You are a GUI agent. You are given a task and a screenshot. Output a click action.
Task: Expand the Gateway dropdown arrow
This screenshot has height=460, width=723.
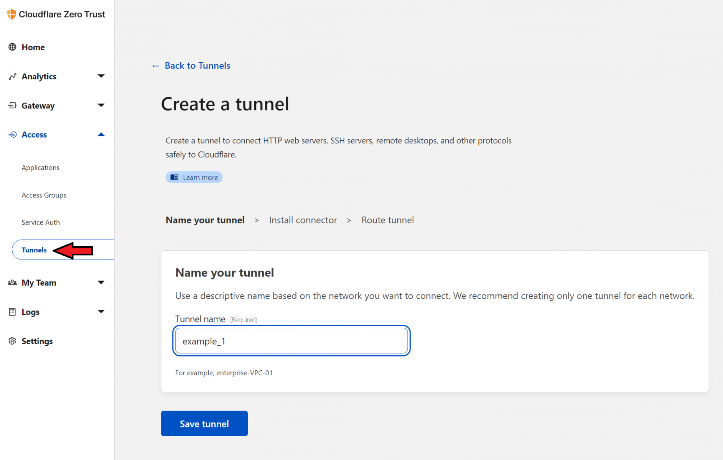point(101,105)
